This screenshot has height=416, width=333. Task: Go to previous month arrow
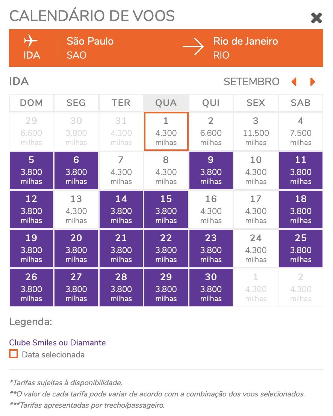tap(294, 82)
